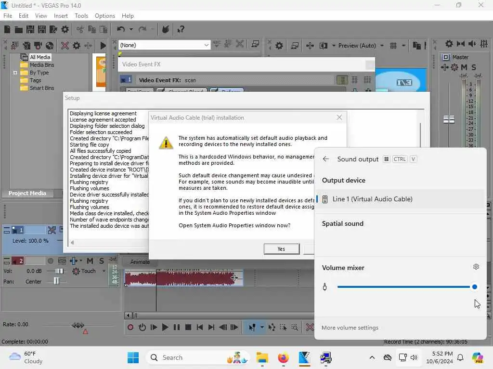Image resolution: width=493 pixels, height=369 pixels.
Task: Open the Options menu
Action: click(104, 16)
